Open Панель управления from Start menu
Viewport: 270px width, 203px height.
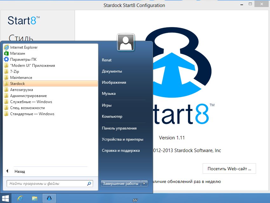119,128
